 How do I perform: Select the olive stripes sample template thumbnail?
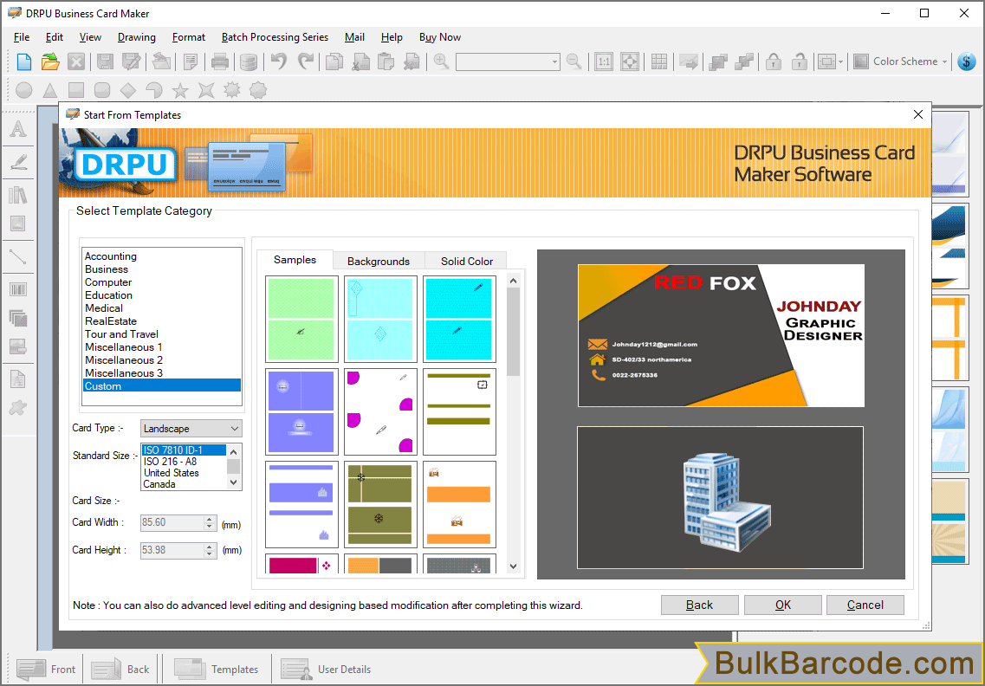coord(459,411)
